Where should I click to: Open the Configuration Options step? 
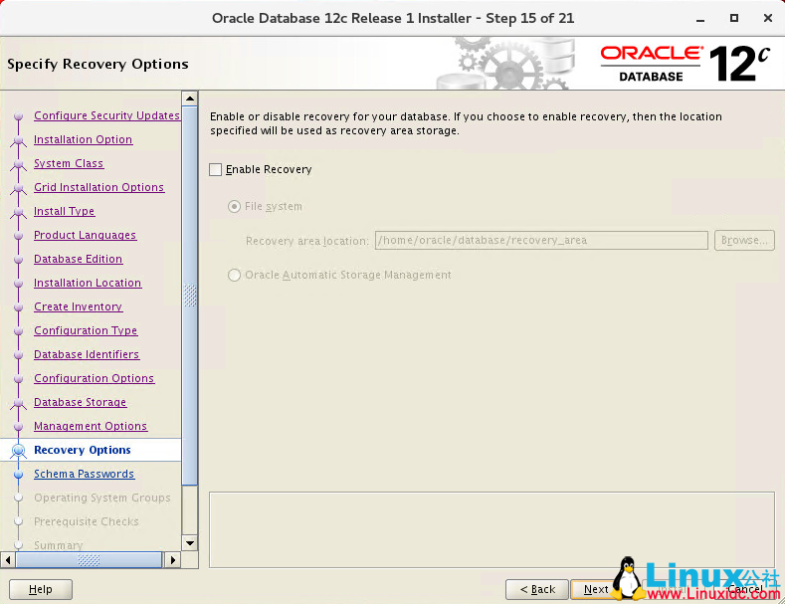point(95,379)
